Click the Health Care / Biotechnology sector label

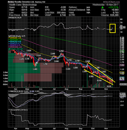[x=23, y=5]
